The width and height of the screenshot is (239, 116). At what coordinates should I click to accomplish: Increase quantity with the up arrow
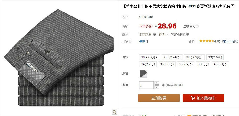(x=157, y=83)
